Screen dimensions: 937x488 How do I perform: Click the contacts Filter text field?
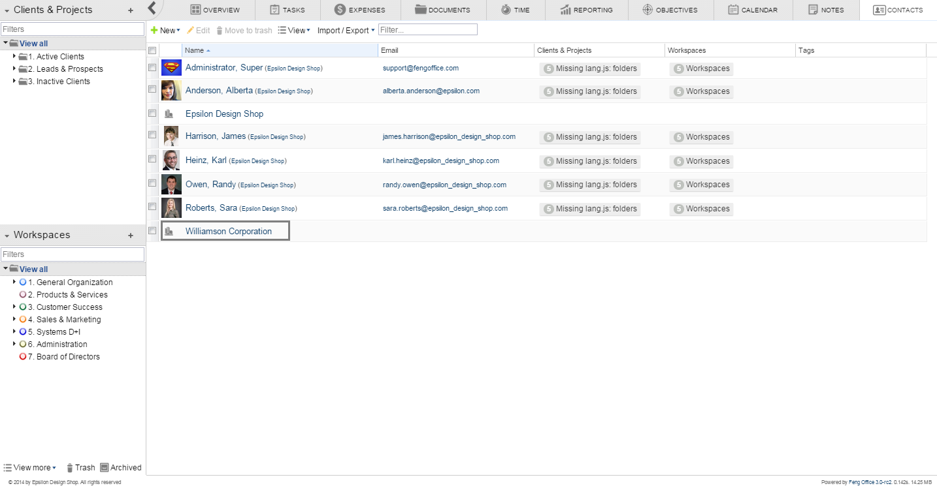(428, 30)
